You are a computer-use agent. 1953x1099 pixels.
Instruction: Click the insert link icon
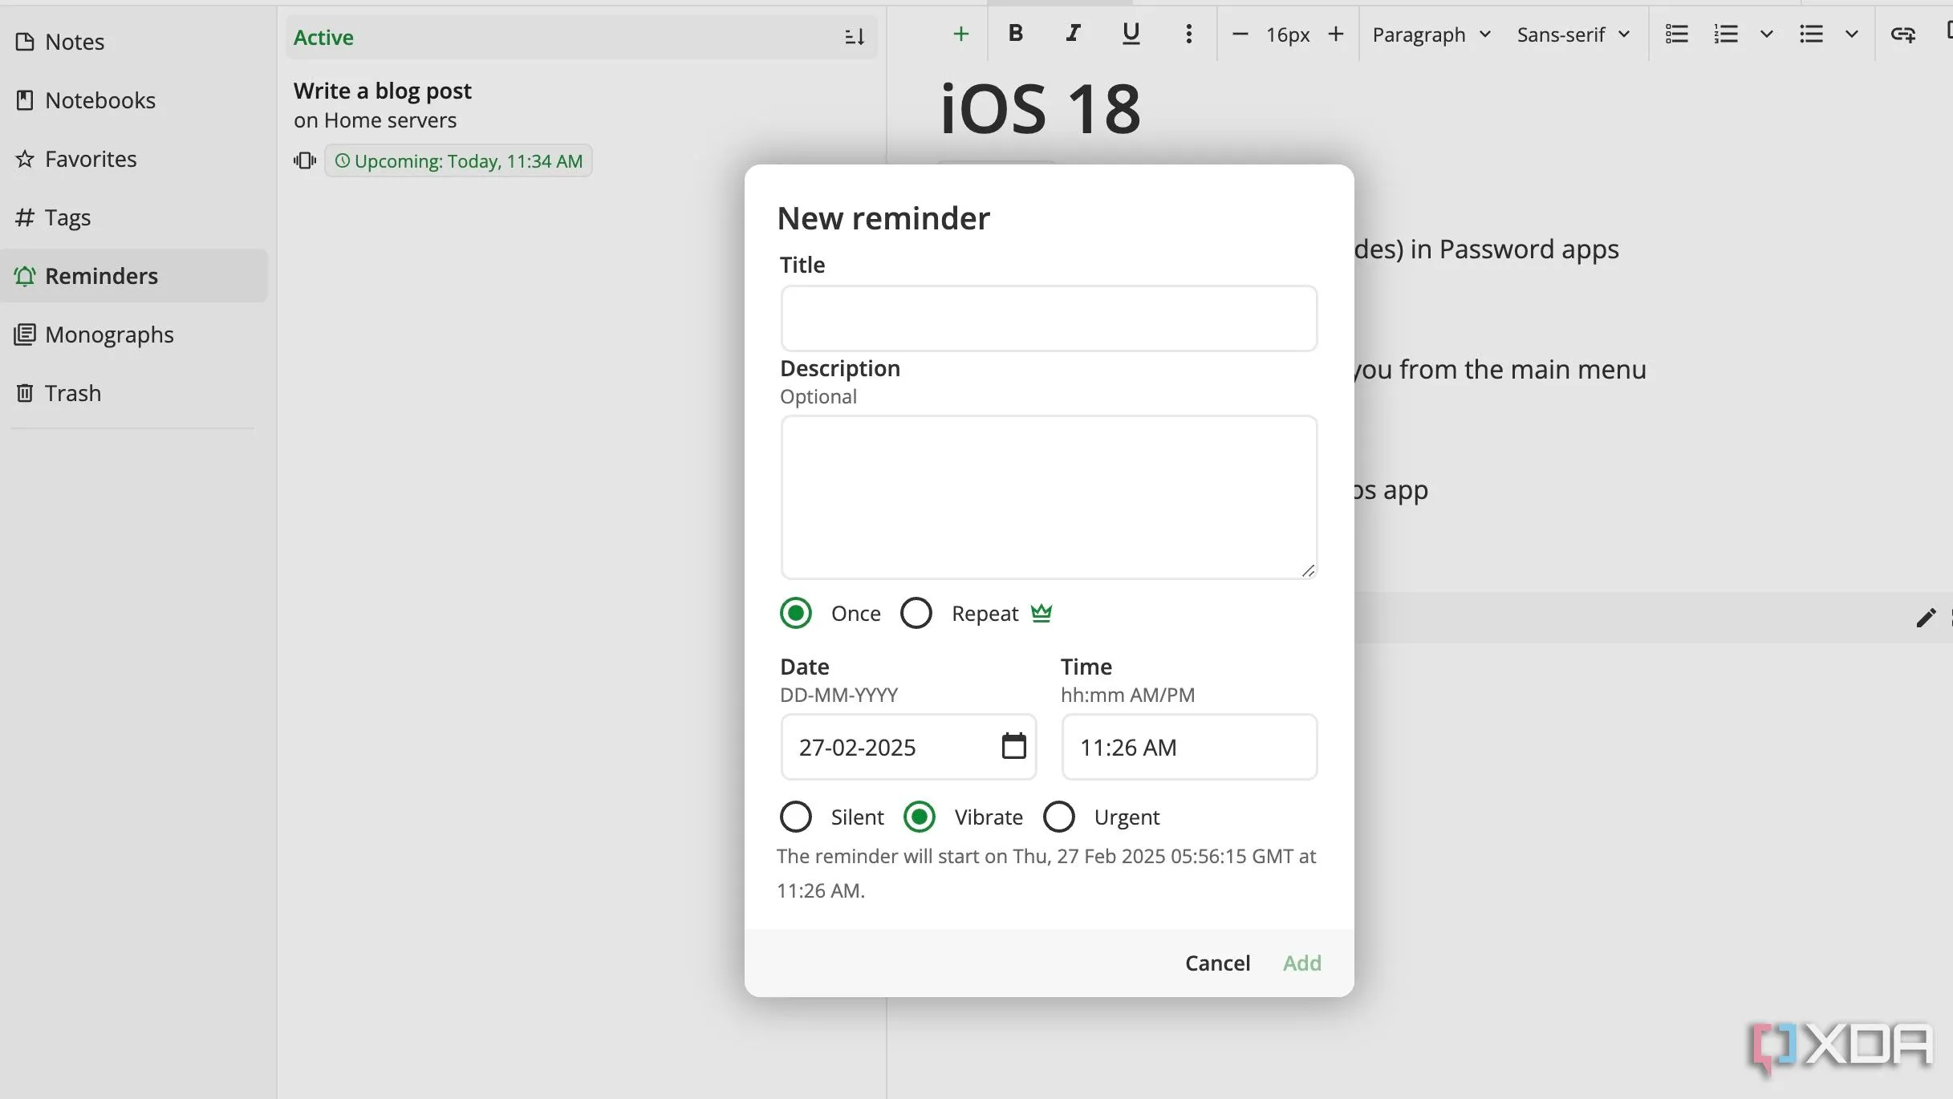1902,34
